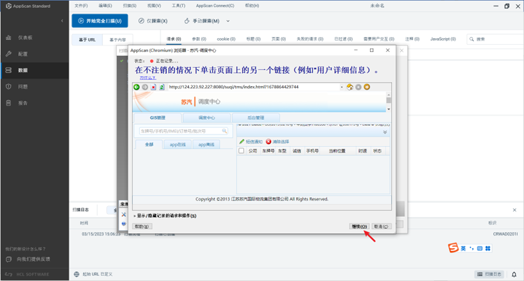This screenshot has height=281, width=524.
Task: Select the 全部 vehicle filter tab
Action: 149,144
